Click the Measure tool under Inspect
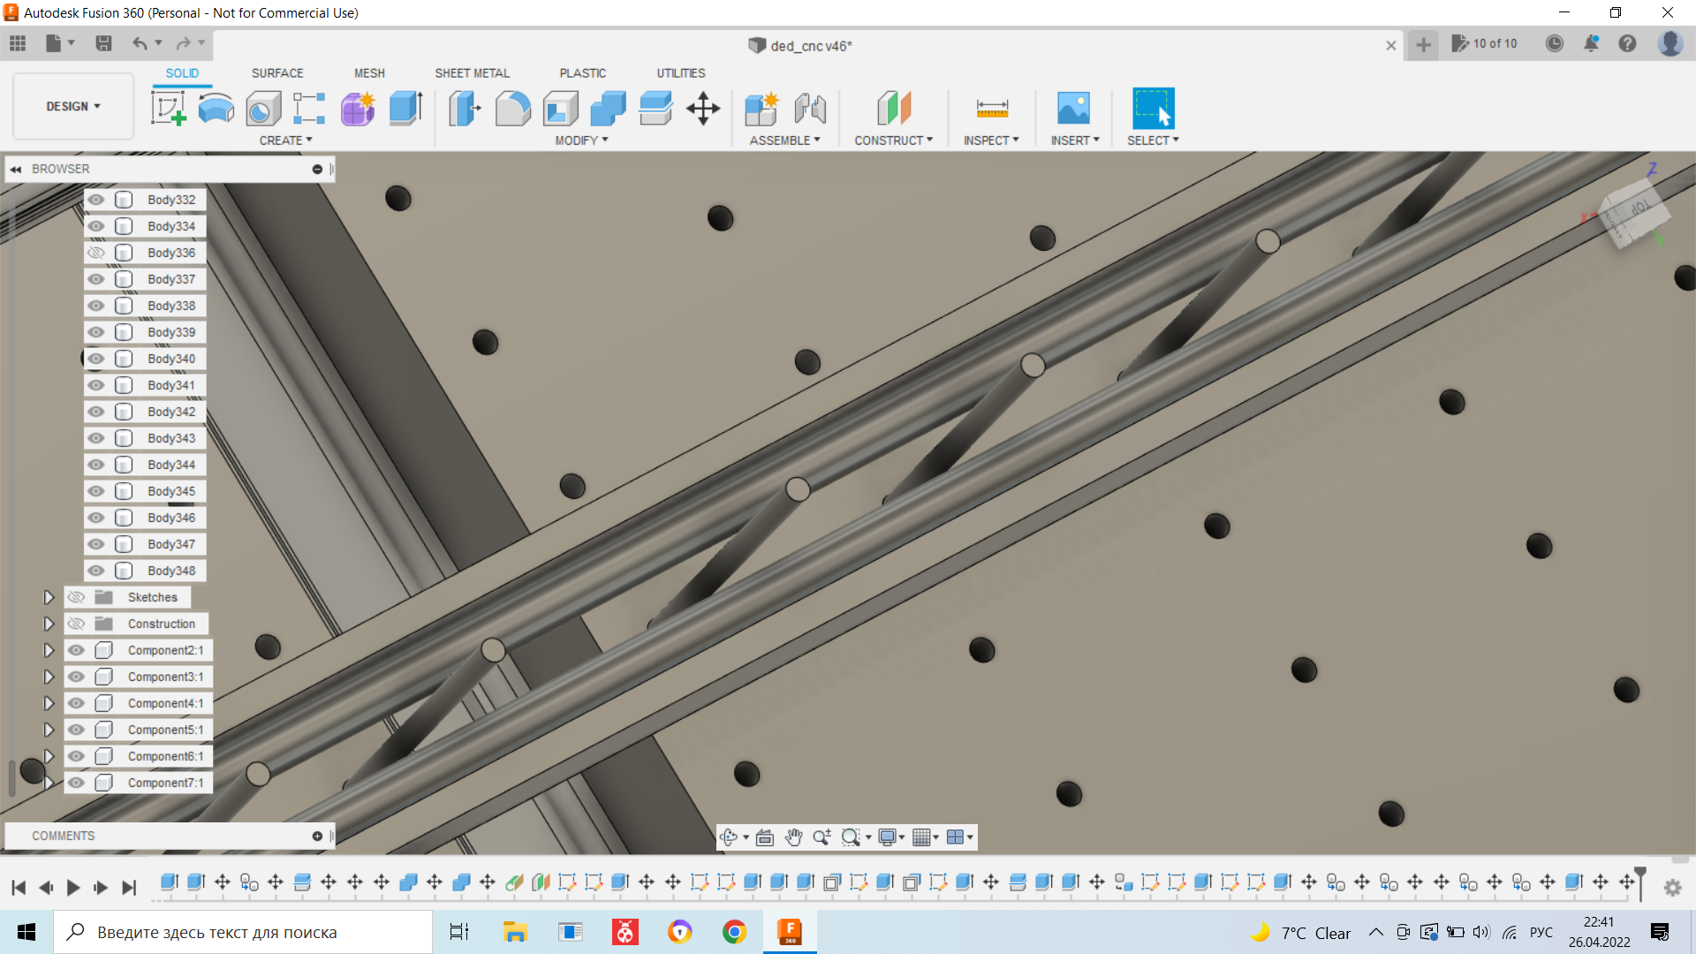 (991, 109)
